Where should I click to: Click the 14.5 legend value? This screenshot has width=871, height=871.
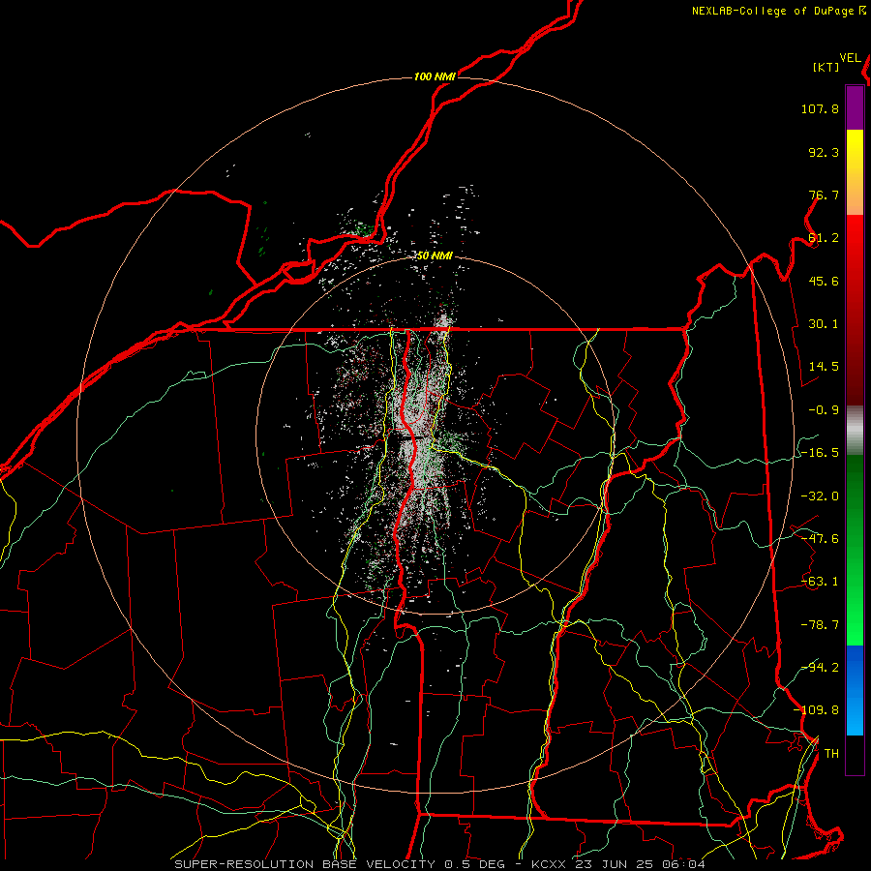tap(824, 367)
